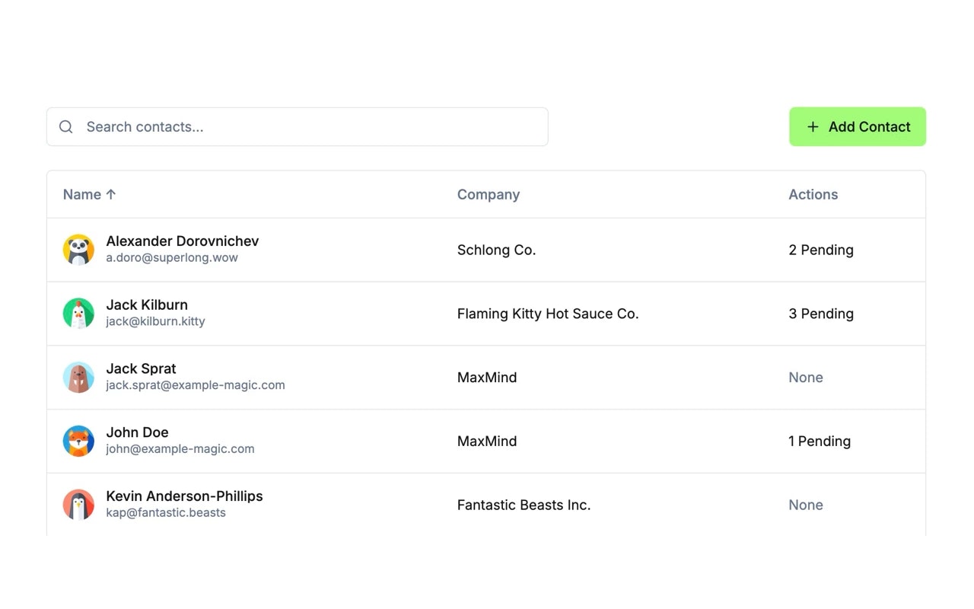Click the Add Contact button
This screenshot has height=609, width=974.
point(858,127)
